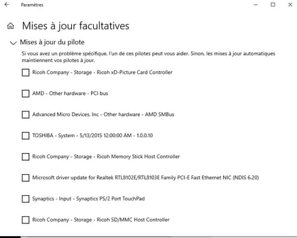Check AMD Other hardware PCI bus checkbox
This screenshot has height=238, width=297.
pyautogui.click(x=26, y=94)
